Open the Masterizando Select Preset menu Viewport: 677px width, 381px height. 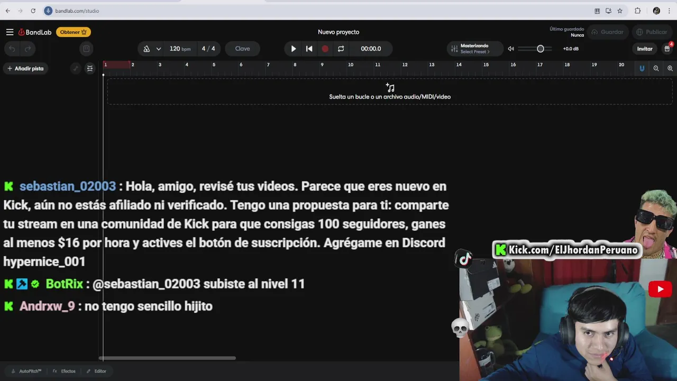click(475, 49)
